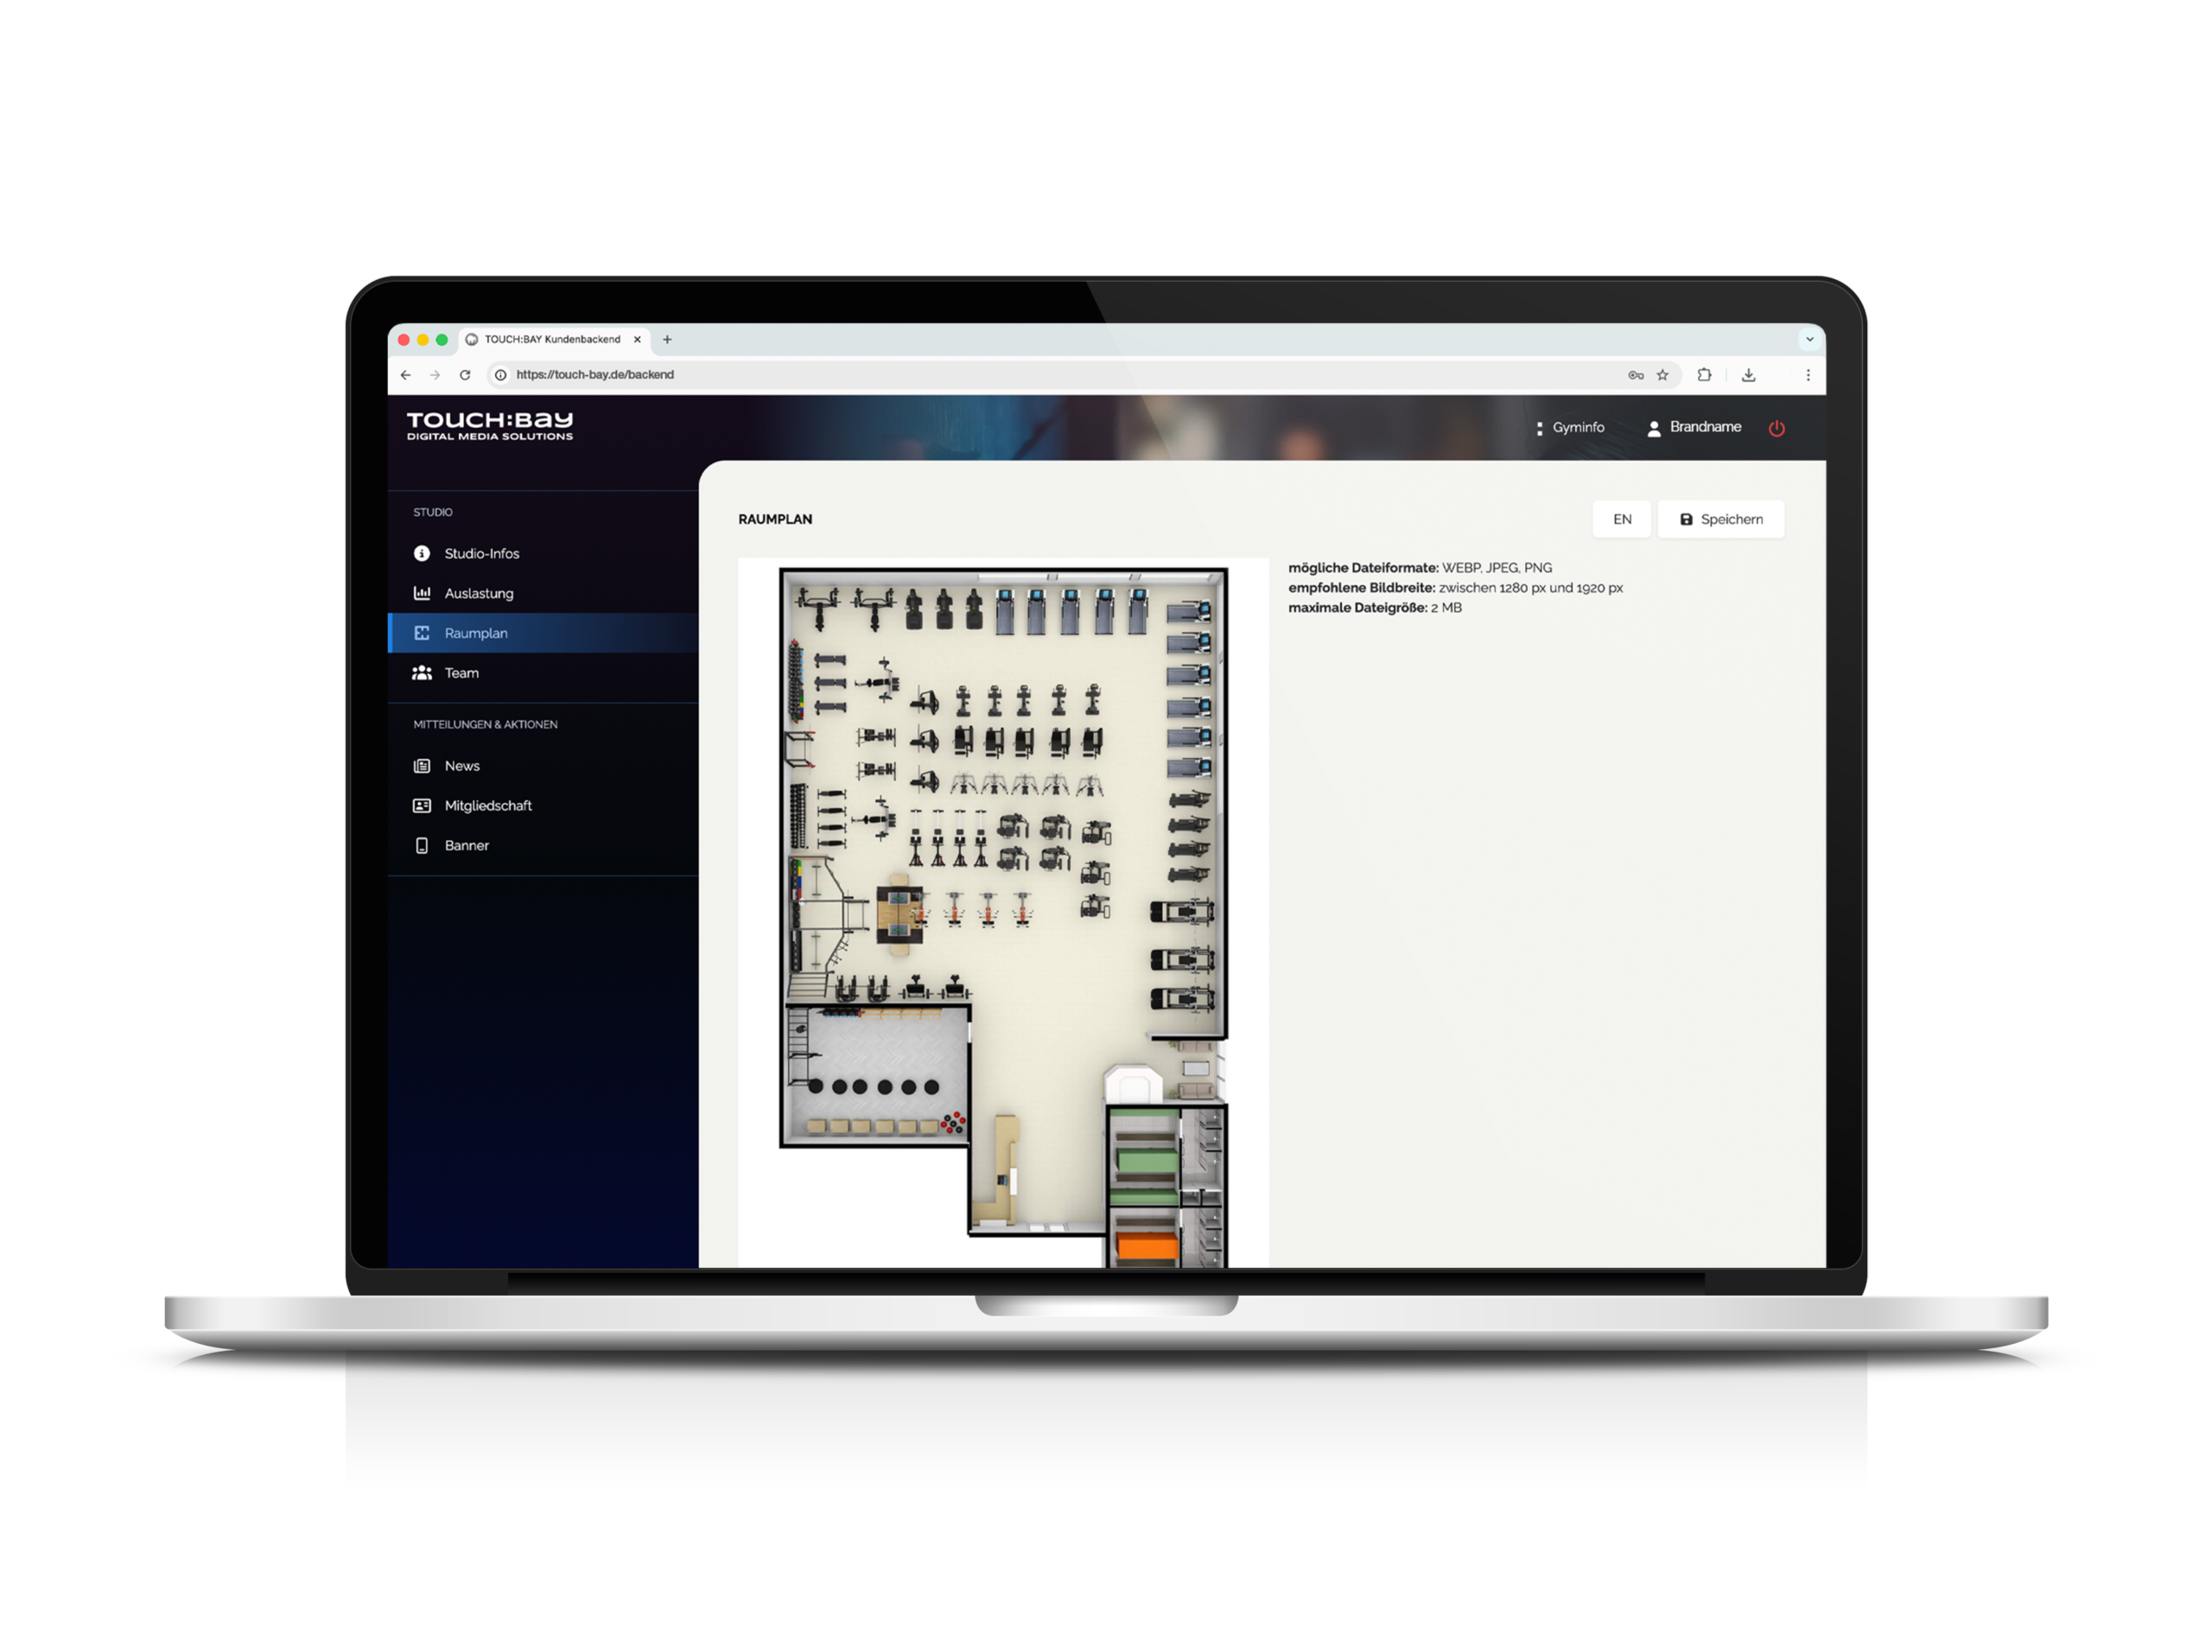Switch language with the EN button
The image size is (2212, 1643).
tap(1622, 519)
